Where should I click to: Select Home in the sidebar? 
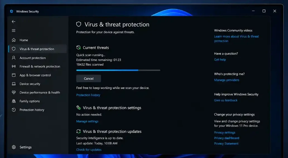pos(38,40)
